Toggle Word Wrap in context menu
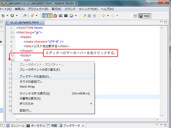Viewport: 171px width, 128px height. [x=53, y=87]
